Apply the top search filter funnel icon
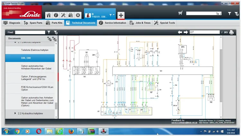This screenshot has width=241, height=136. click(x=229, y=14)
